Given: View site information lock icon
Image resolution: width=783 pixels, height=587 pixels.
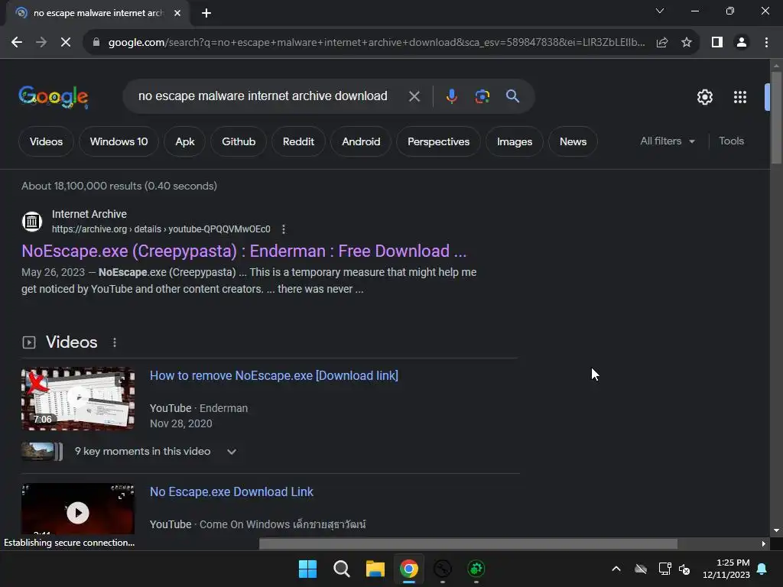Looking at the screenshot, I should click(x=96, y=43).
